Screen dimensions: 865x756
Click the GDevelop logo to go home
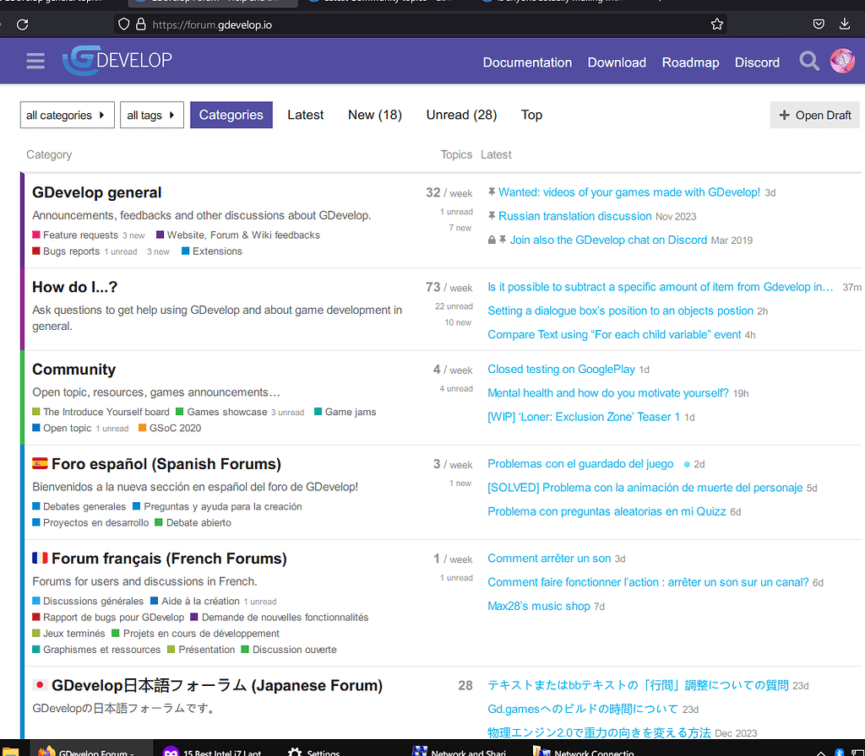tap(117, 61)
